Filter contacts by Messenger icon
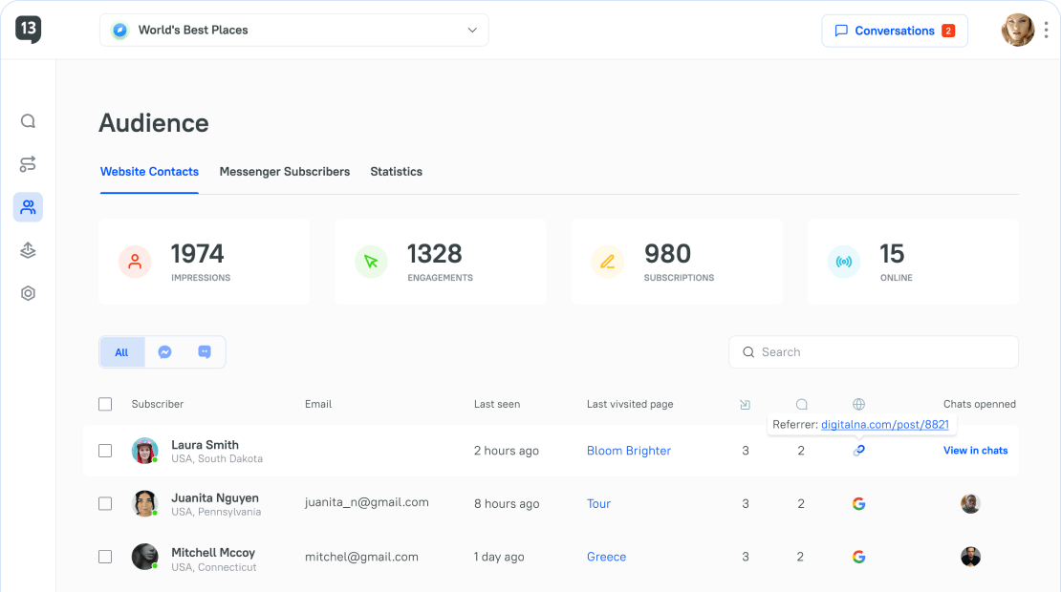 click(x=164, y=352)
